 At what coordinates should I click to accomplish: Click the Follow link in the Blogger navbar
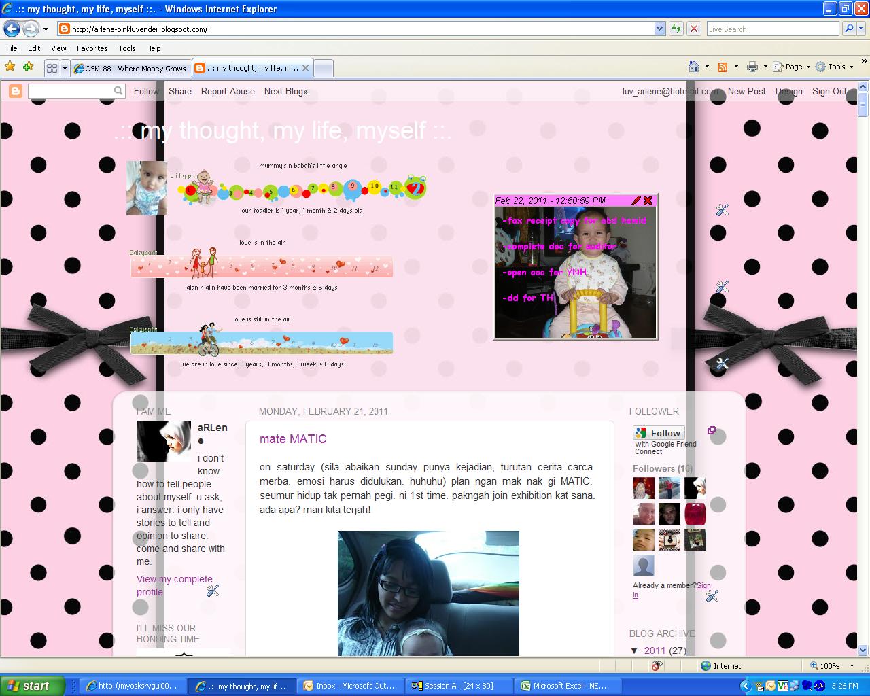[146, 91]
